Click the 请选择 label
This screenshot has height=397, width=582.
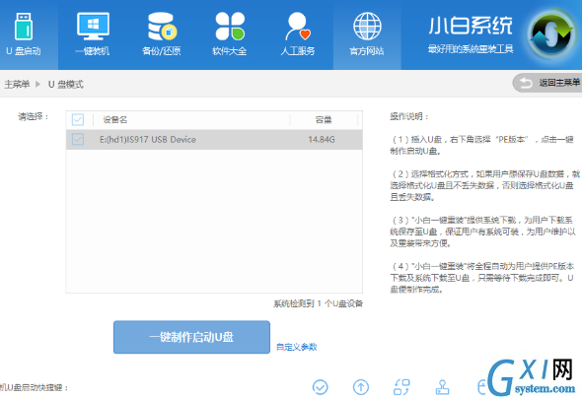pos(34,117)
